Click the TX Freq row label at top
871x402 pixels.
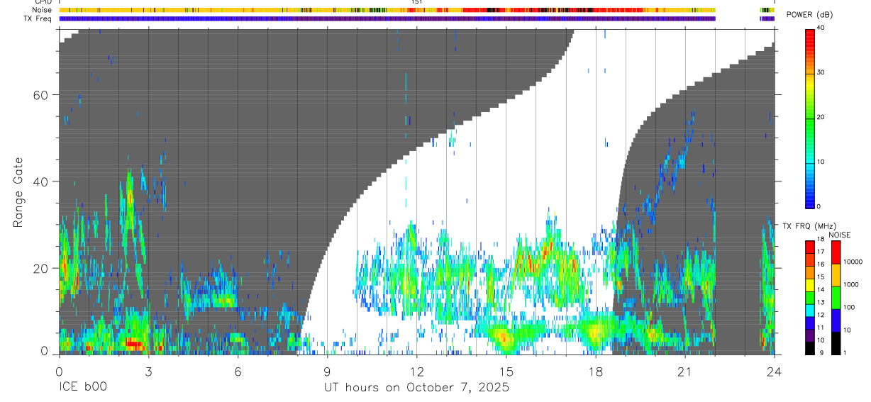[x=38, y=18]
